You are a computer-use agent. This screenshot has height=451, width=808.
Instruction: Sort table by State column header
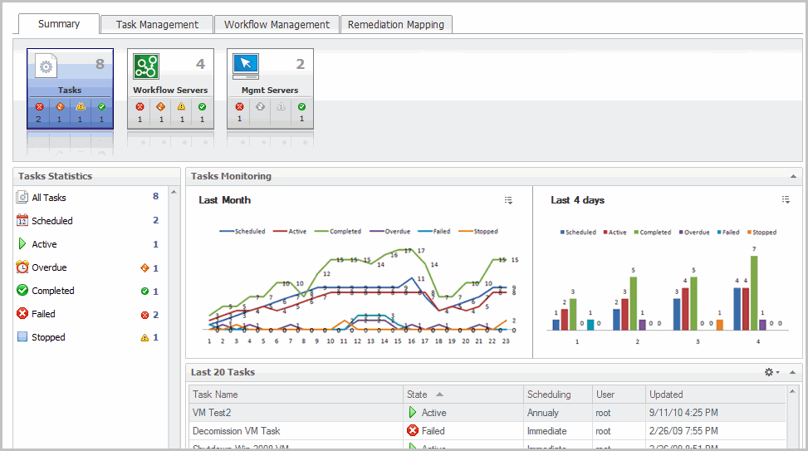point(463,395)
